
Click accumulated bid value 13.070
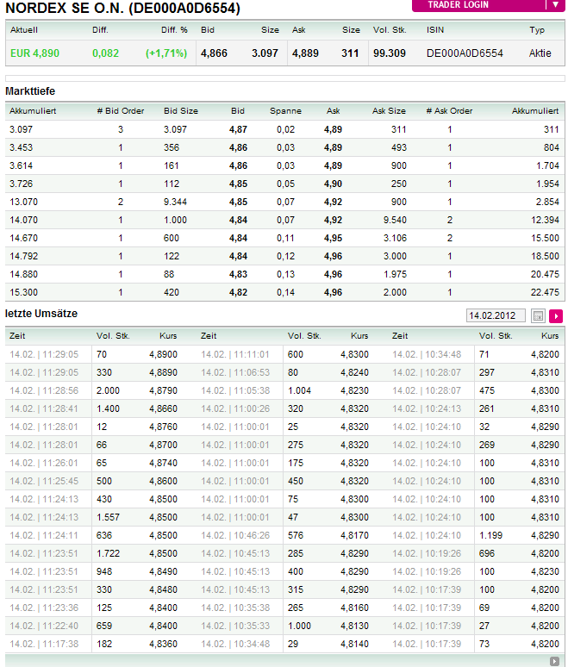click(24, 202)
